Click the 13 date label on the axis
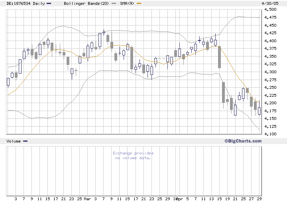This screenshot has height=203, width=287. click(211, 199)
